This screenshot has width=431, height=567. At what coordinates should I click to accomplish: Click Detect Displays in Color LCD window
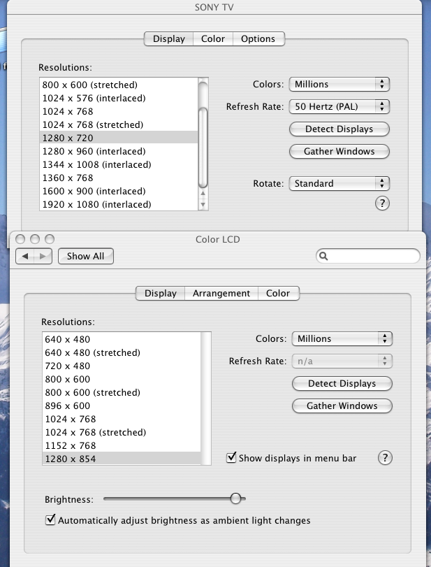342,384
